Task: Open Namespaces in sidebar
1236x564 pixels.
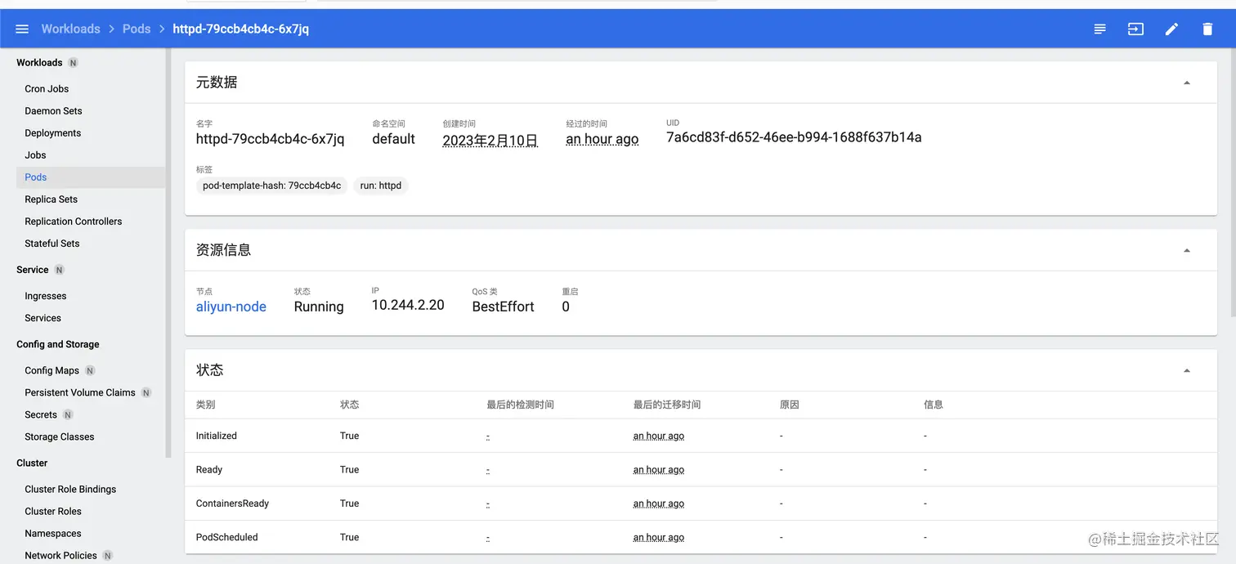Action: coord(53,533)
